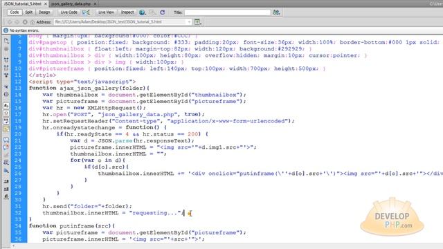Remove comment using the coding toolbar icon
Screen dimensions: 443x249
tap(6, 147)
